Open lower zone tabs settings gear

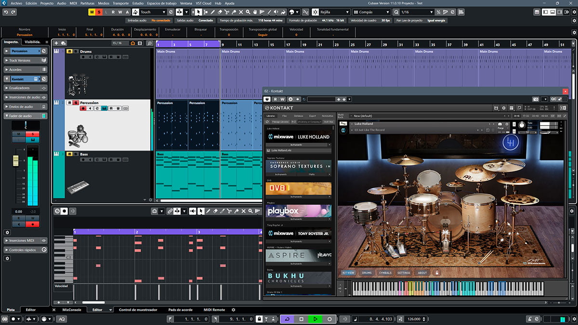(x=234, y=310)
